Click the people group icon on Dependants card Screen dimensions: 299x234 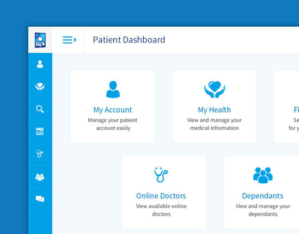coord(263,175)
